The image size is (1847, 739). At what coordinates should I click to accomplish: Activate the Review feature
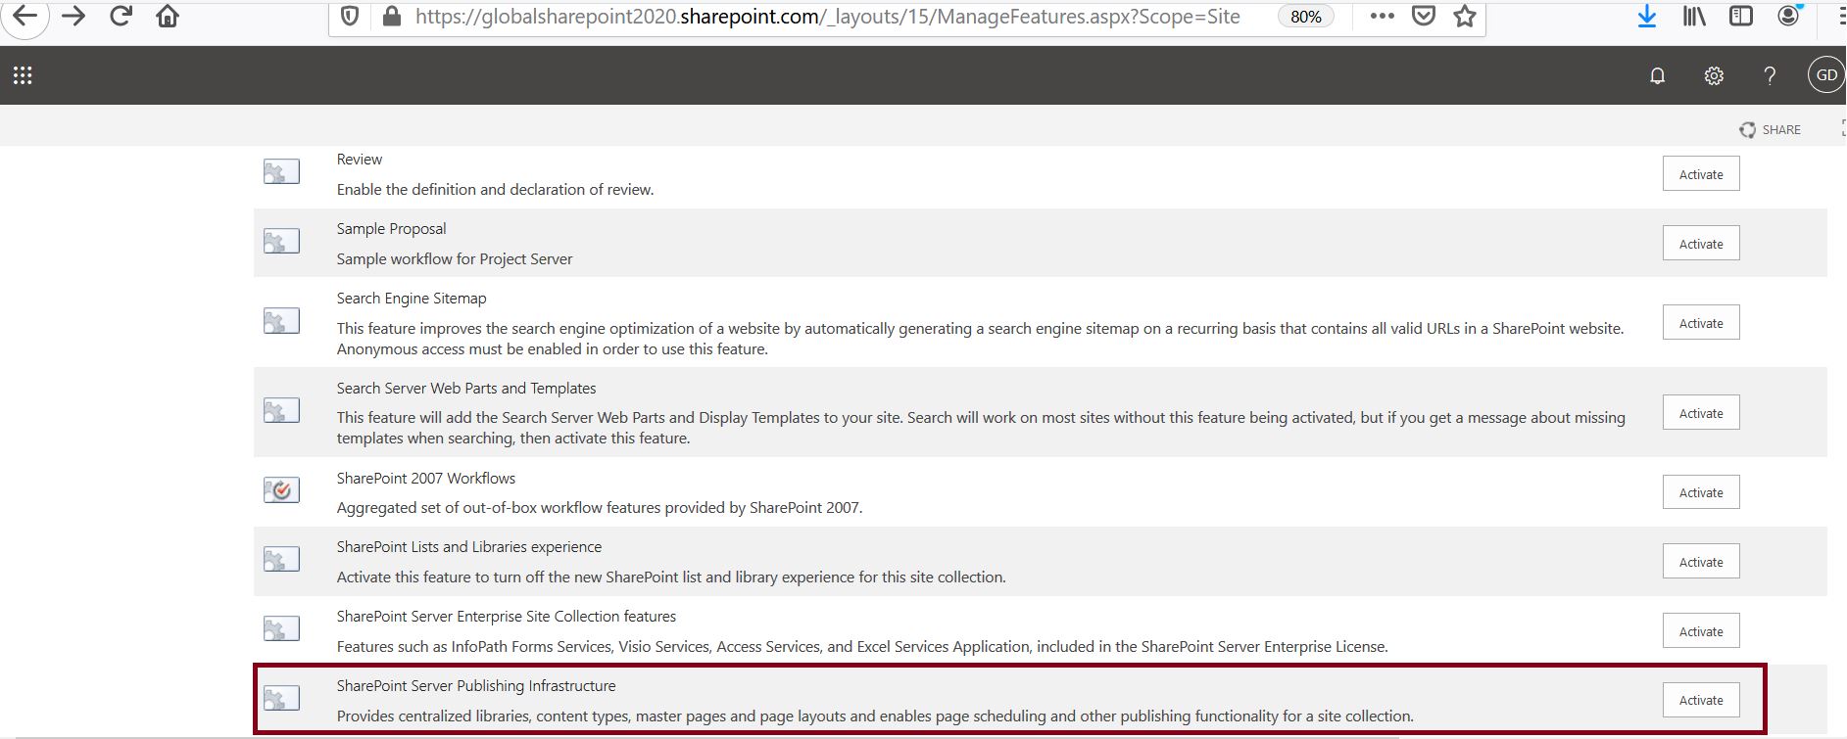pyautogui.click(x=1701, y=174)
